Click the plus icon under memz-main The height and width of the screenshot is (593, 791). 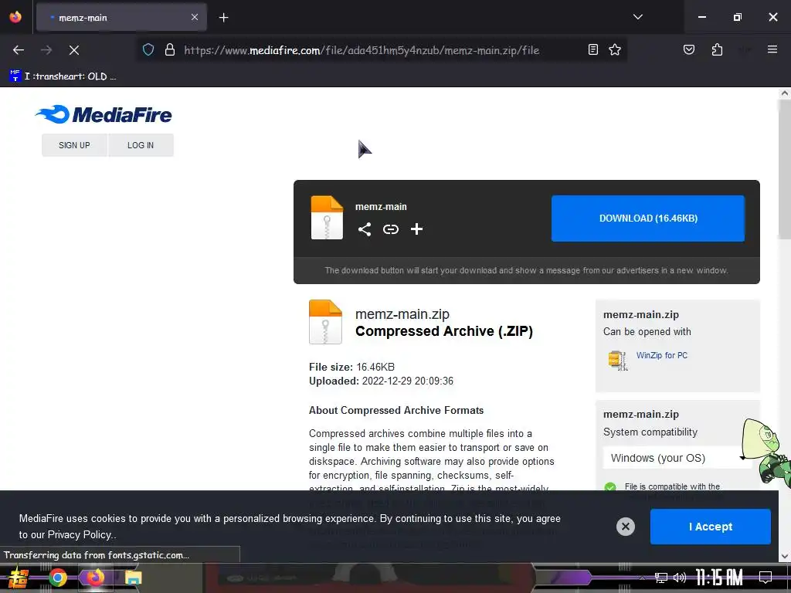(x=416, y=229)
